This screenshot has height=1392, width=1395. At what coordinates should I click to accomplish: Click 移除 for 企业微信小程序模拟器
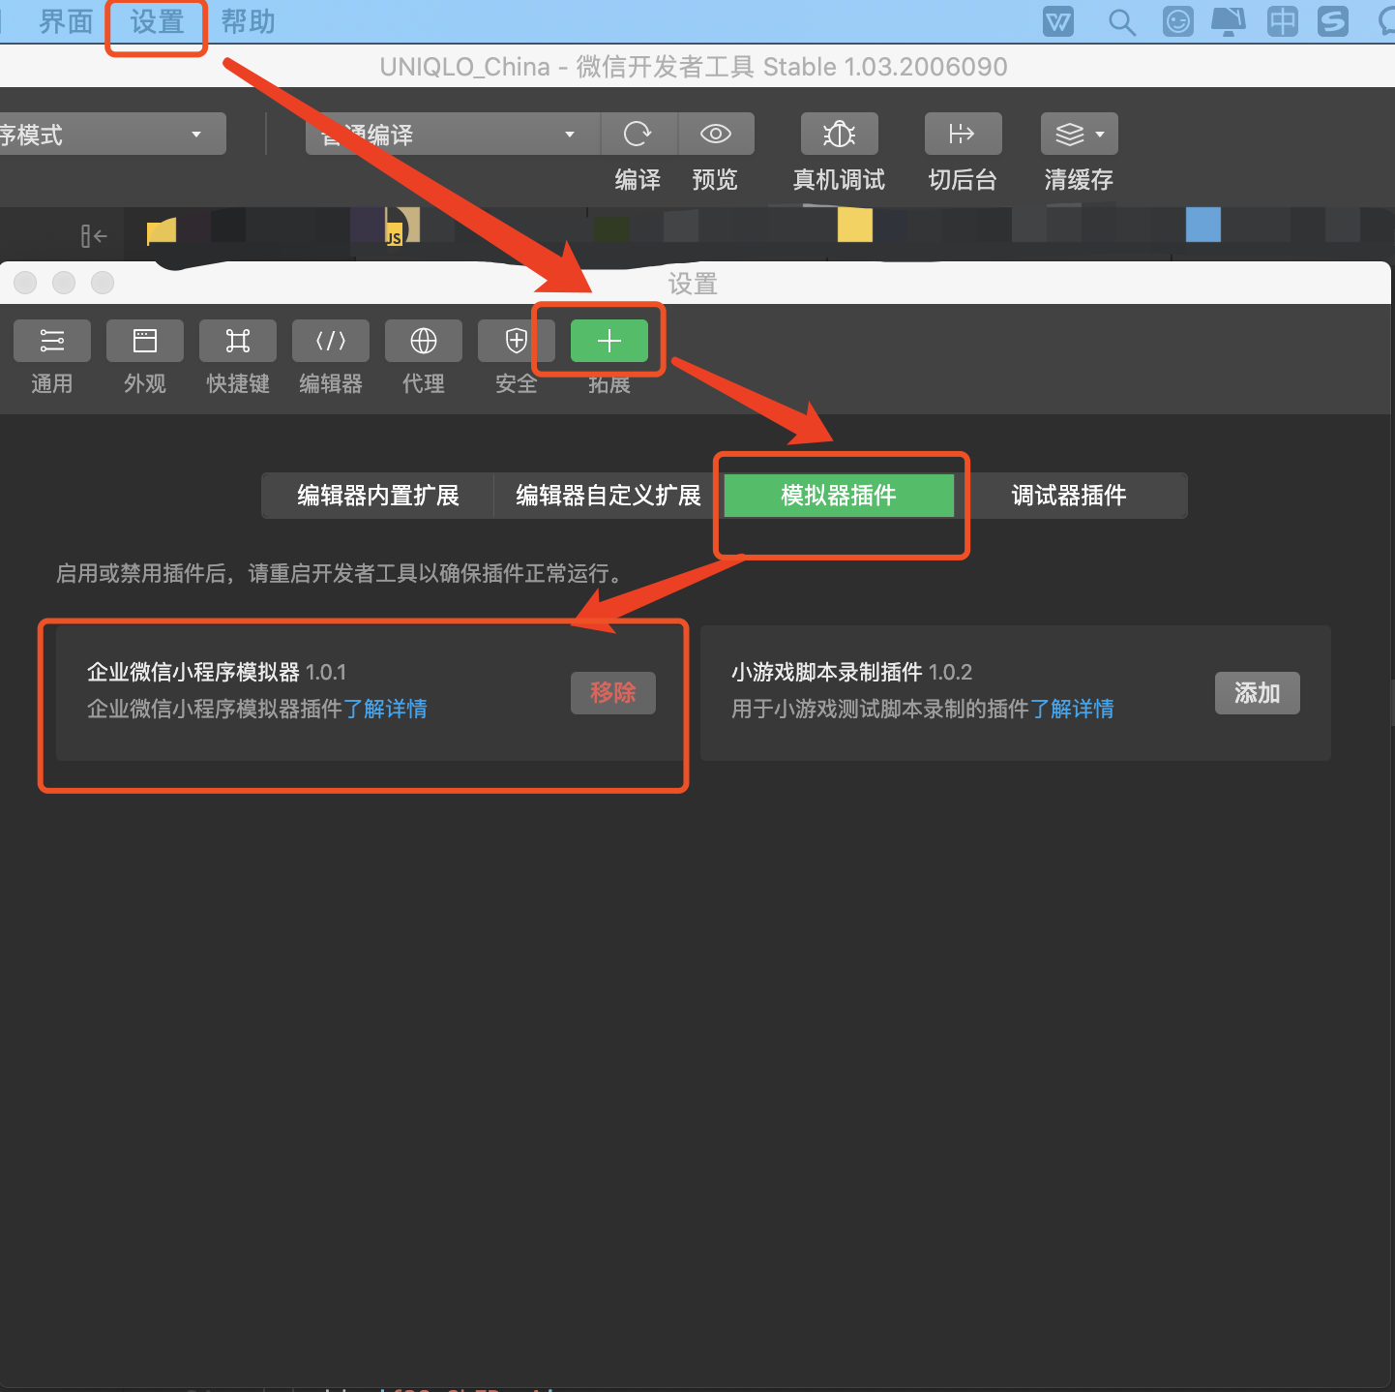coord(613,693)
